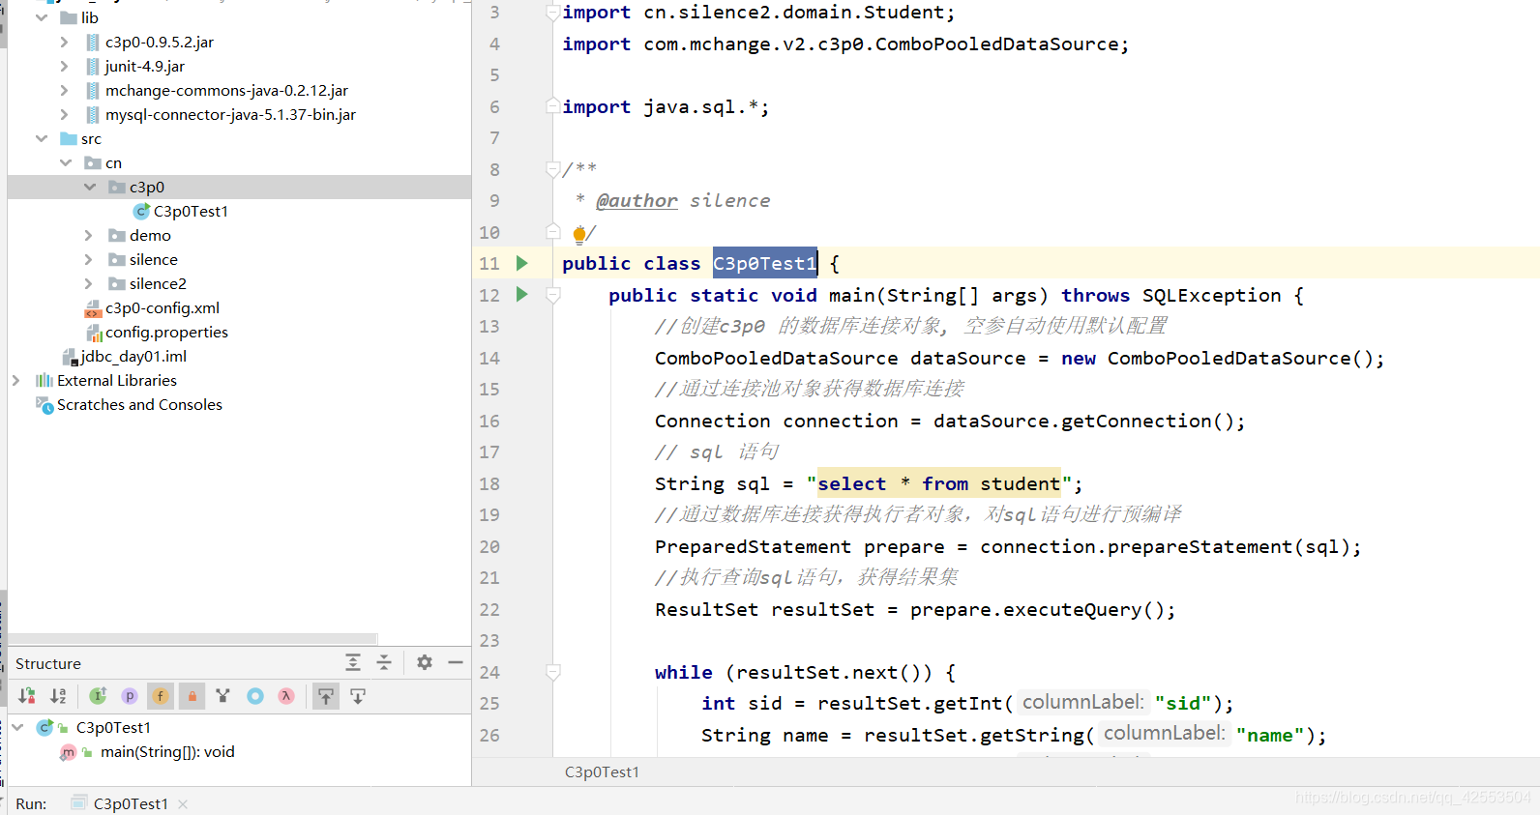Screen dimensions: 1540x815
Task: Toggle group by supertype fork icon
Action: [223, 696]
